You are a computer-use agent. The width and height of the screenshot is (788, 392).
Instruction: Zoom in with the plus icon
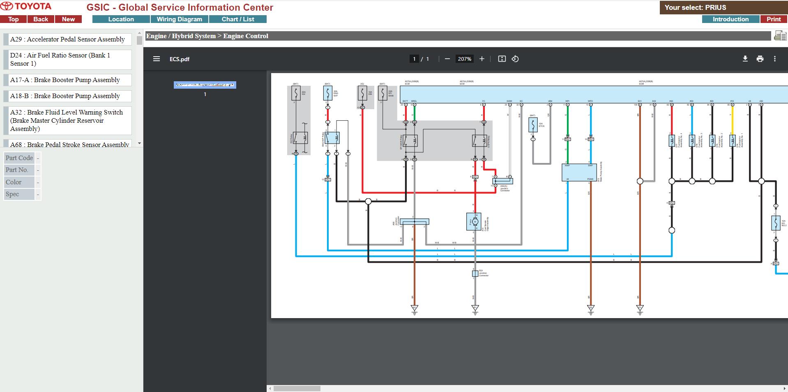(x=482, y=59)
